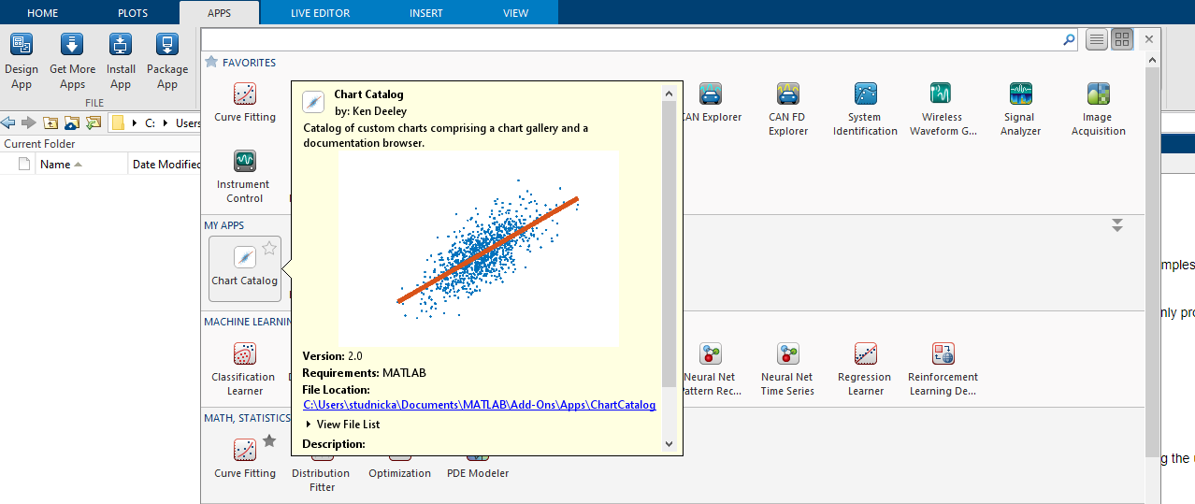The image size is (1195, 504).
Task: Launch the Regression Learner app
Action: tap(865, 369)
